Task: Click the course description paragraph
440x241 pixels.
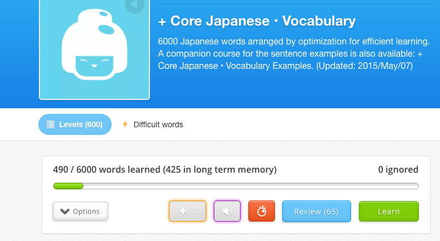Action: 293,54
